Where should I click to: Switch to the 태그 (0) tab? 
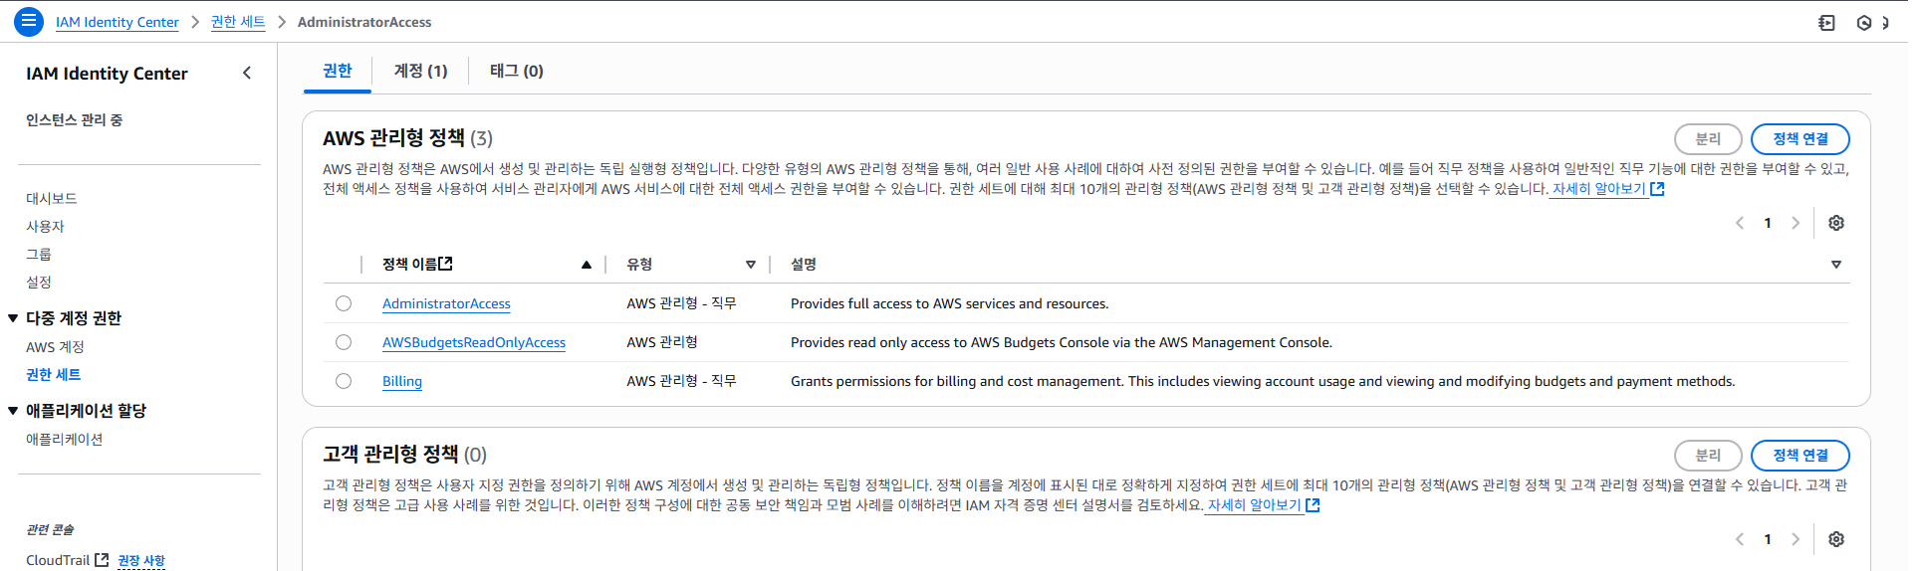pos(516,71)
